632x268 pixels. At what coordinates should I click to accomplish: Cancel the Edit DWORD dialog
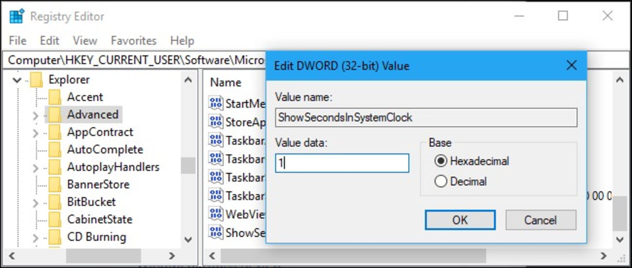click(540, 220)
